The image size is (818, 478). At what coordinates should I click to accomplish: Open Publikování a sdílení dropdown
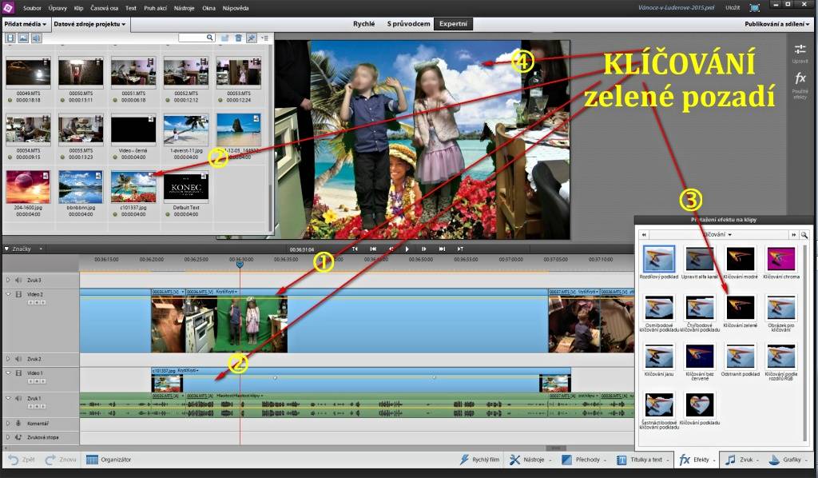776,24
